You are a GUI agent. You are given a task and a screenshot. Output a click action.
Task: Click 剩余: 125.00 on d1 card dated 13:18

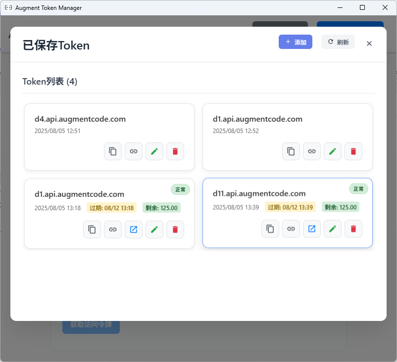click(x=161, y=208)
